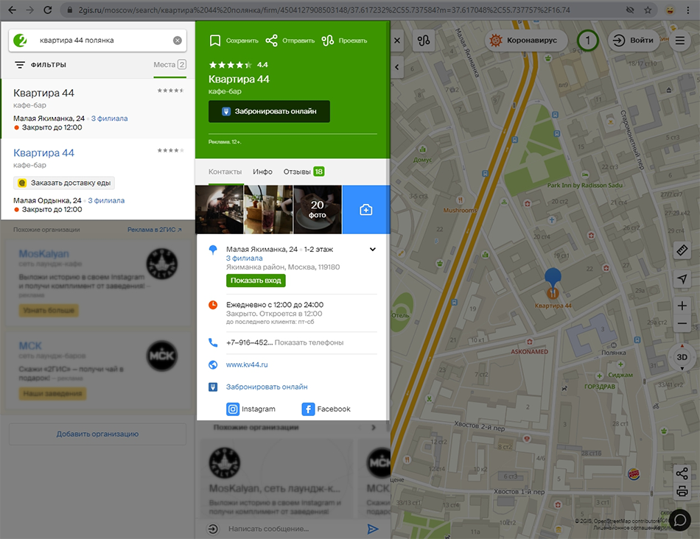Click Mushrooms restaurant map label
Image resolution: width=700 pixels, height=539 pixels.
460,210
